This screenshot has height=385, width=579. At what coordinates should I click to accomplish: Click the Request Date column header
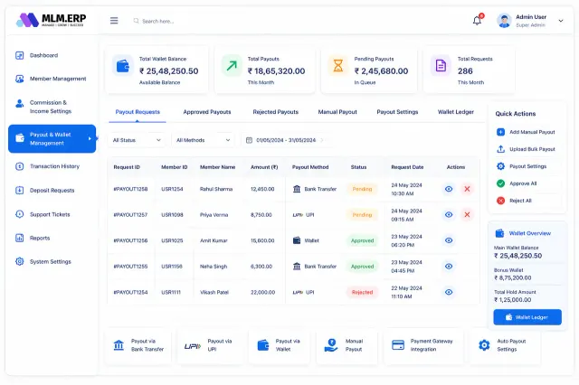click(407, 167)
